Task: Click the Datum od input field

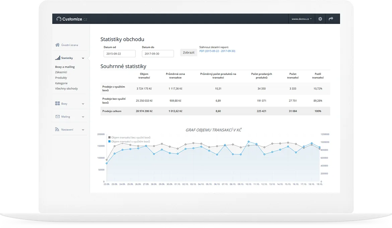Action: 120,54
